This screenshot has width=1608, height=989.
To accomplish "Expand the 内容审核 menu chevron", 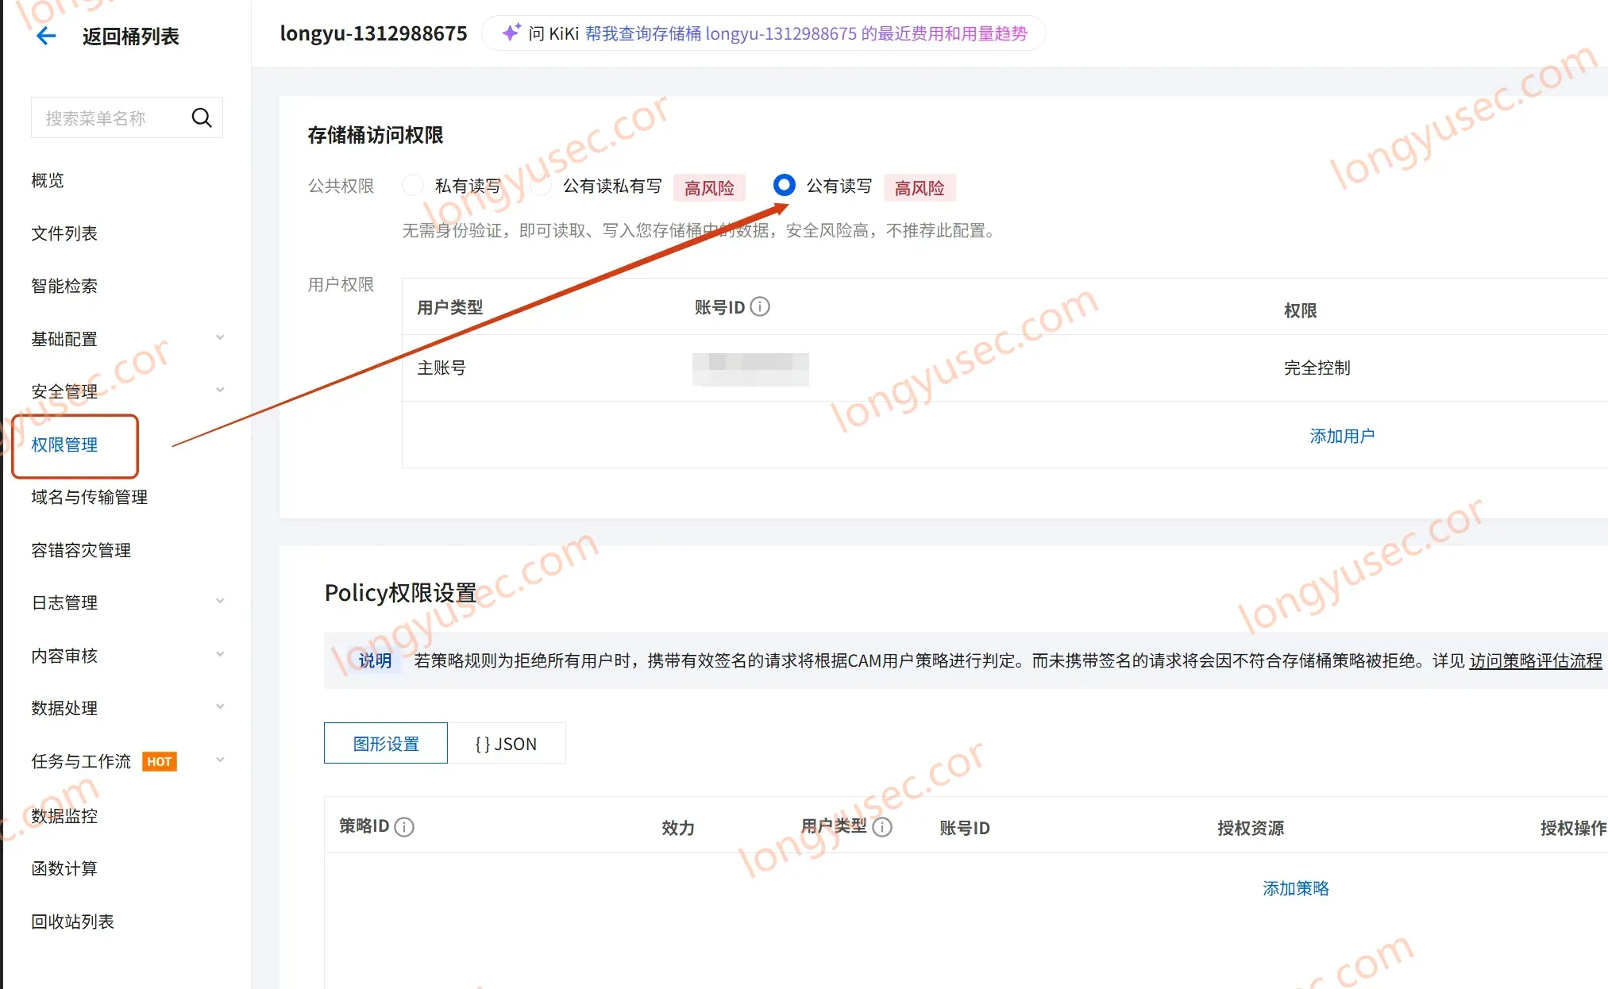I will [x=220, y=654].
